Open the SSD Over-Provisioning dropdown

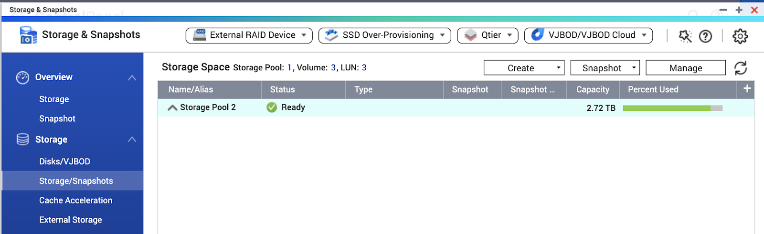pyautogui.click(x=385, y=35)
